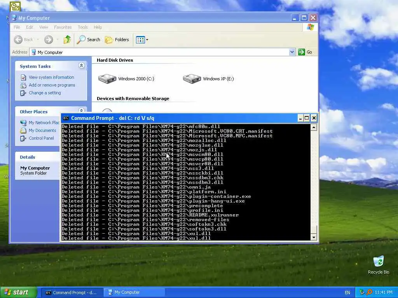The height and width of the screenshot is (298, 398).
Task: Click the Windows flag logo in My Computer
Action: (310, 27)
